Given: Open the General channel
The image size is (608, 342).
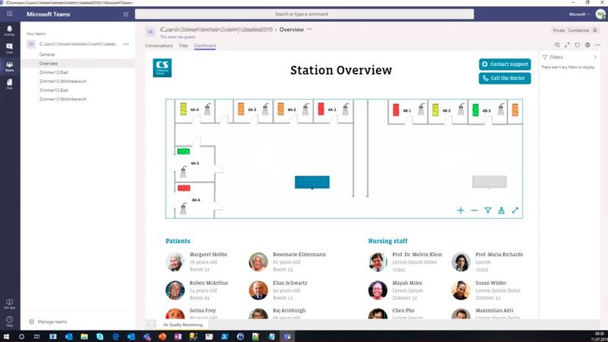Looking at the screenshot, I should click(47, 55).
